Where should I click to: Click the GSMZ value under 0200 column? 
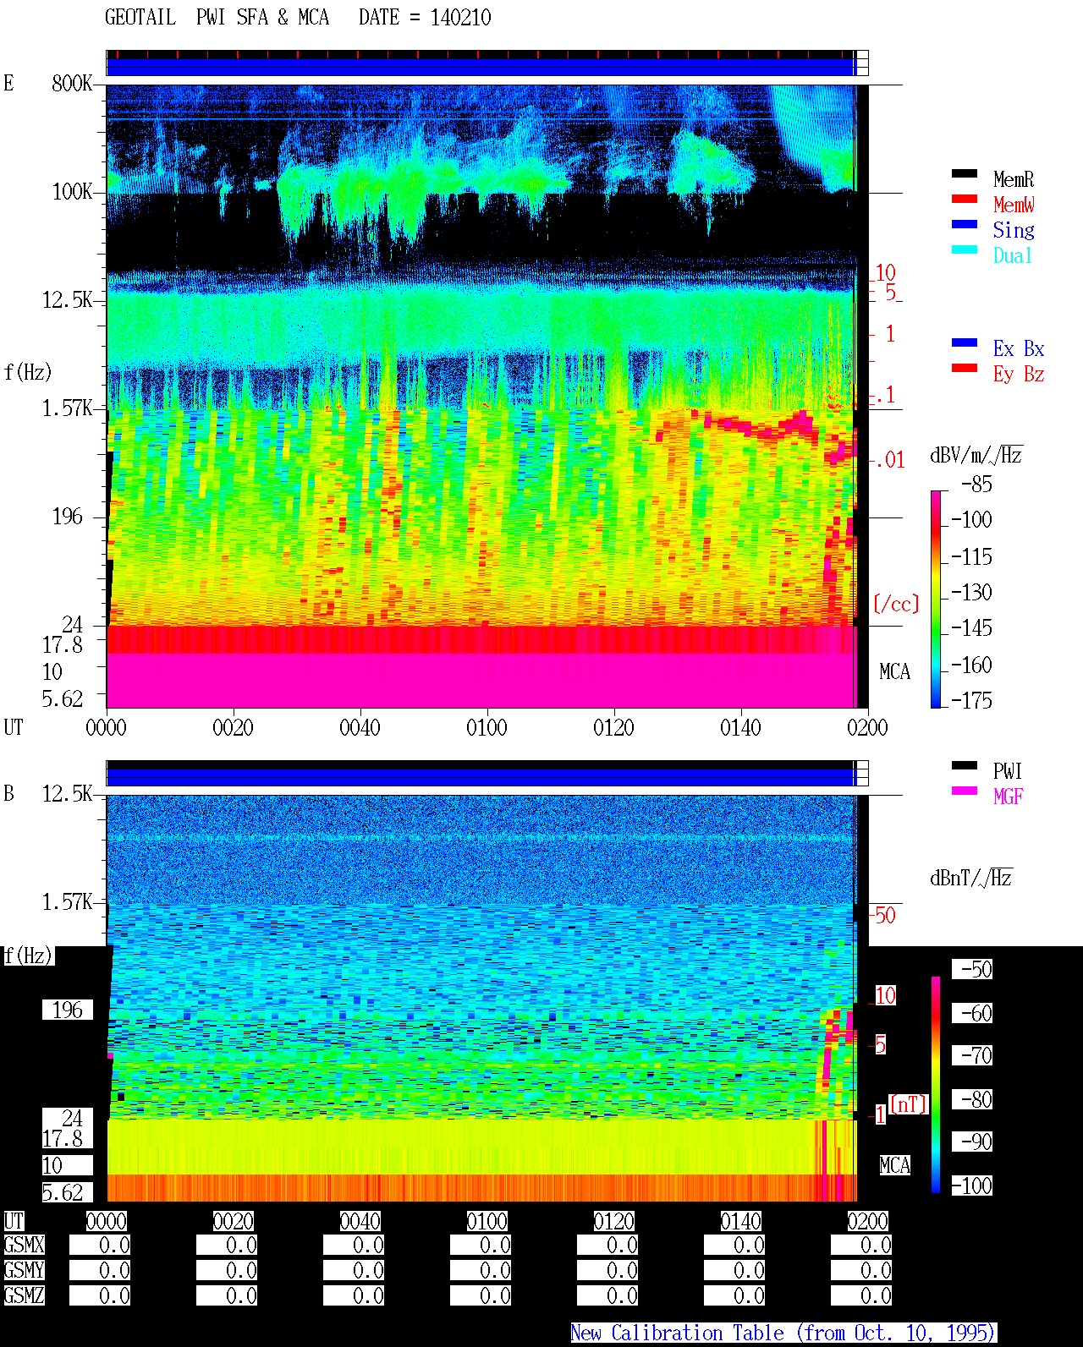[861, 1295]
